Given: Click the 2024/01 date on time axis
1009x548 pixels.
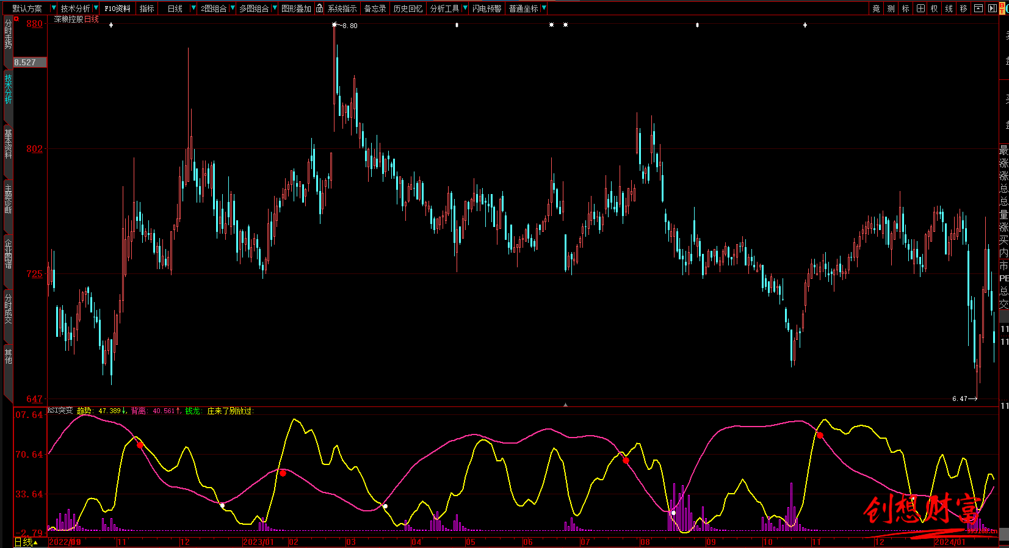Looking at the screenshot, I should (x=950, y=542).
